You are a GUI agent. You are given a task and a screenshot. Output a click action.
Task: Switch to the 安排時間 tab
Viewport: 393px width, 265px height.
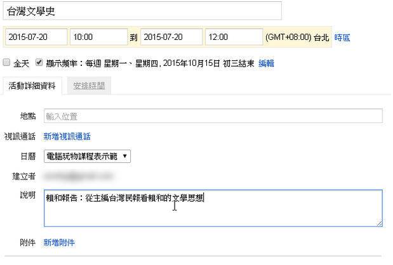coord(89,86)
